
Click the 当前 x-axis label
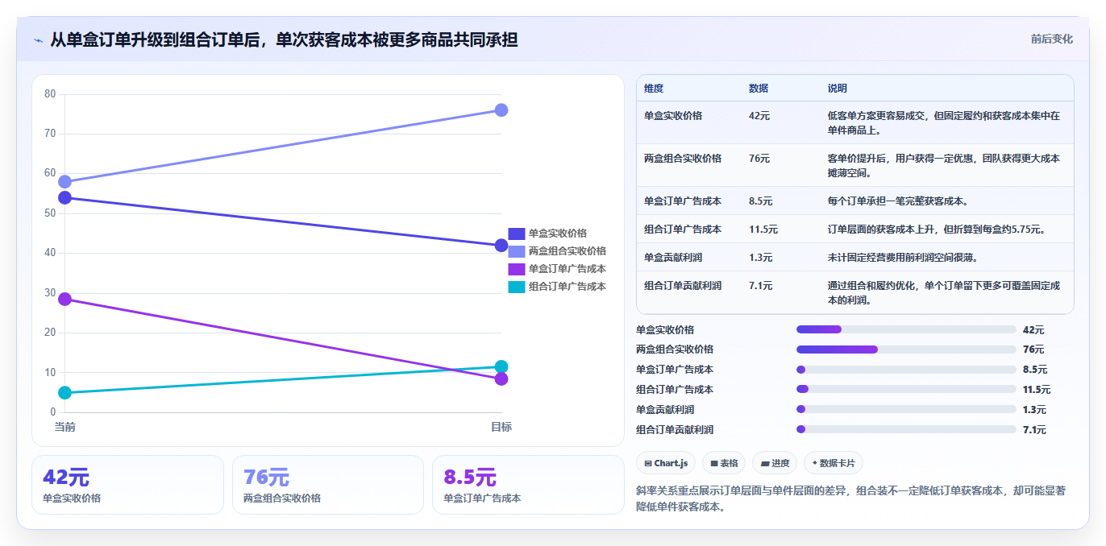(65, 427)
